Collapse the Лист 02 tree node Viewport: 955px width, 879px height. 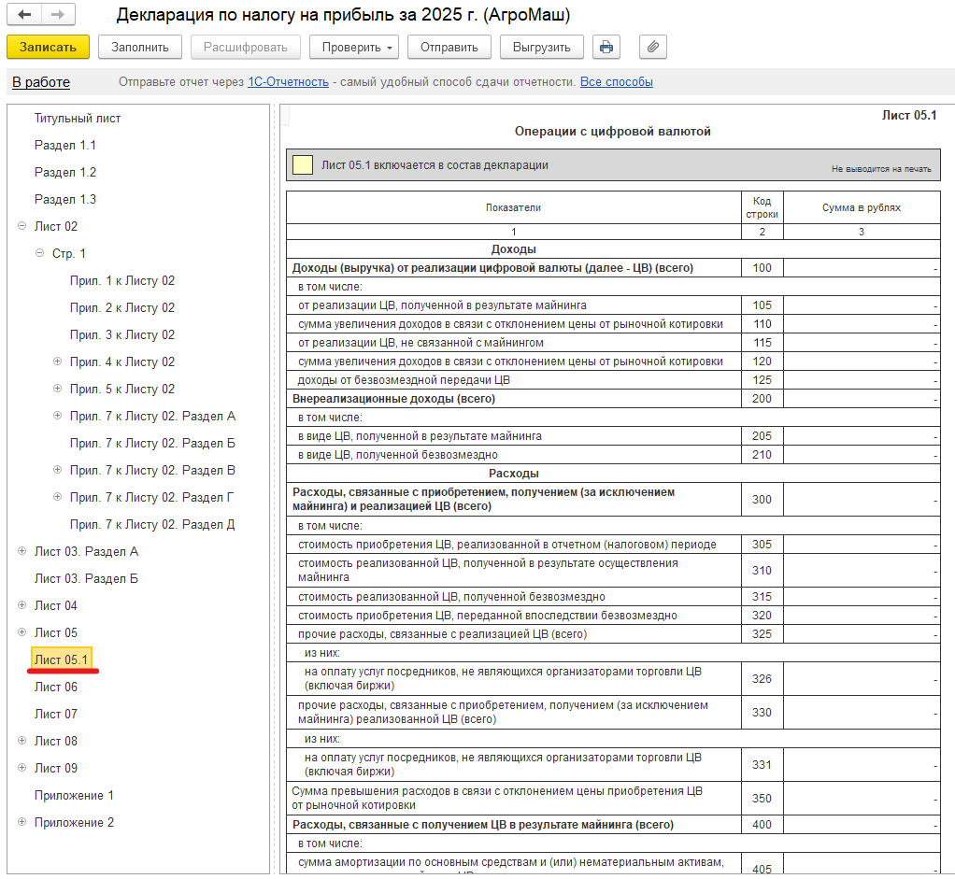(21, 226)
